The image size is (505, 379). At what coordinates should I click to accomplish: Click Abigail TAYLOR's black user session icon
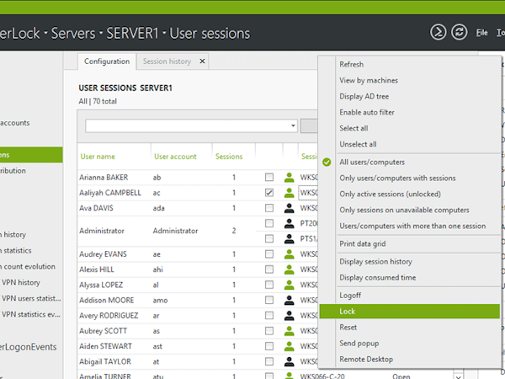click(289, 361)
